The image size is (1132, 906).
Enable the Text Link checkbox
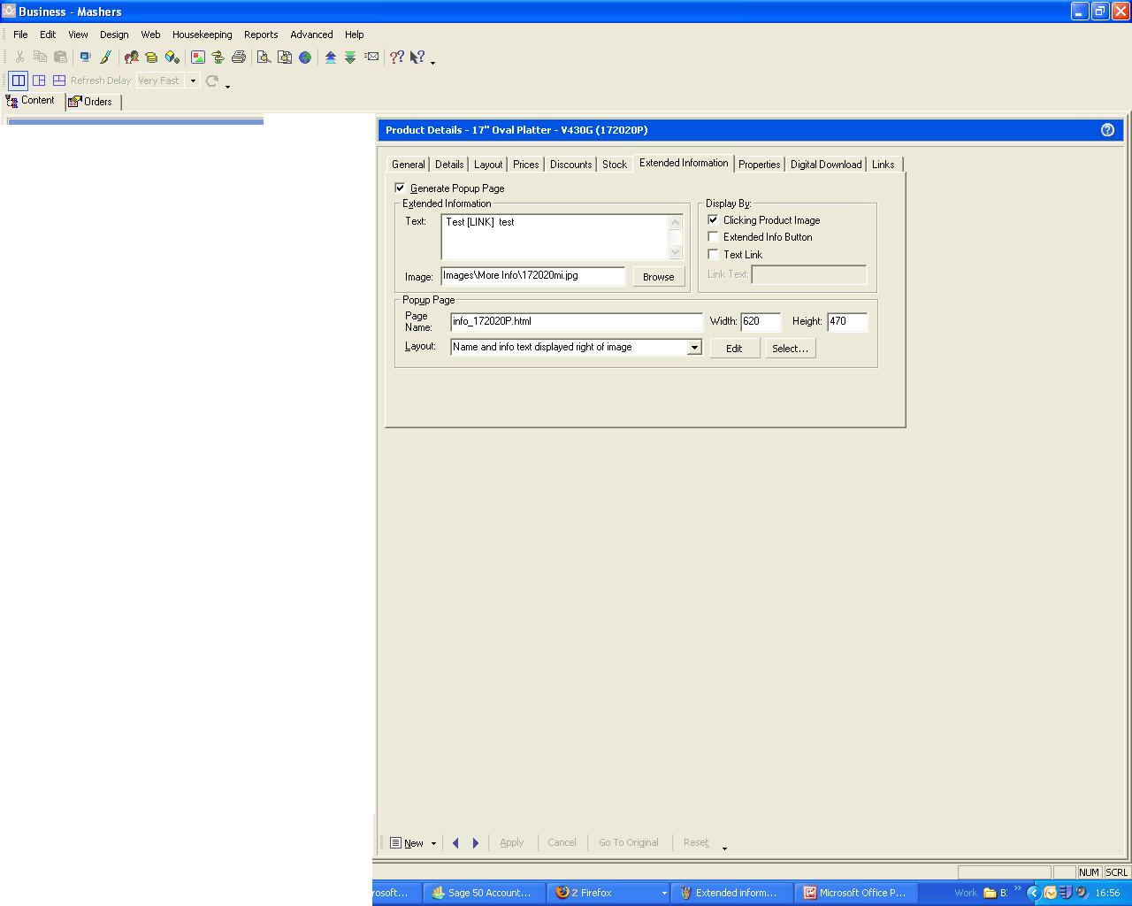click(713, 255)
